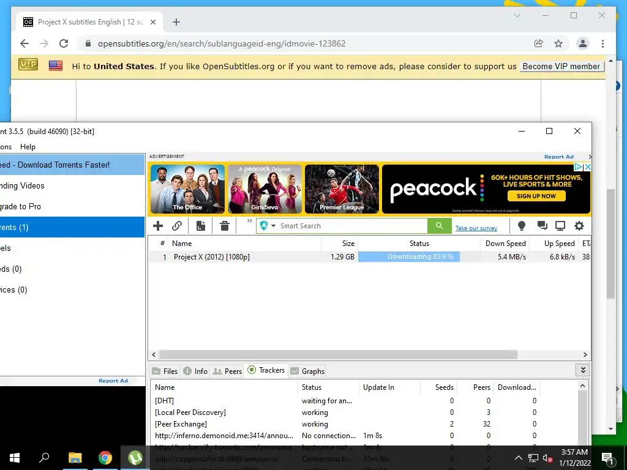Image resolution: width=627 pixels, height=470 pixels.
Task: Go back in the Chrome browser
Action: (x=24, y=43)
